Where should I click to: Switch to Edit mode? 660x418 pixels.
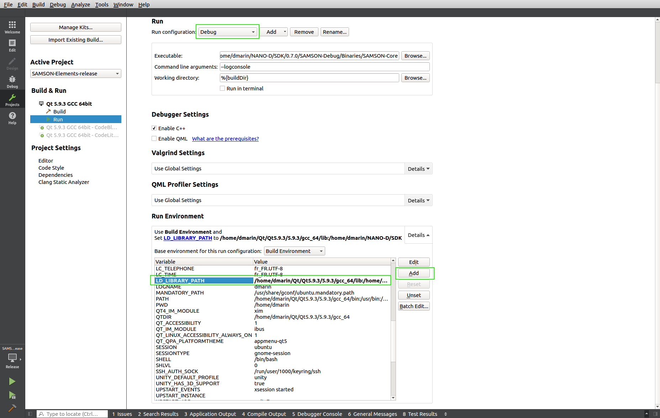[12, 45]
